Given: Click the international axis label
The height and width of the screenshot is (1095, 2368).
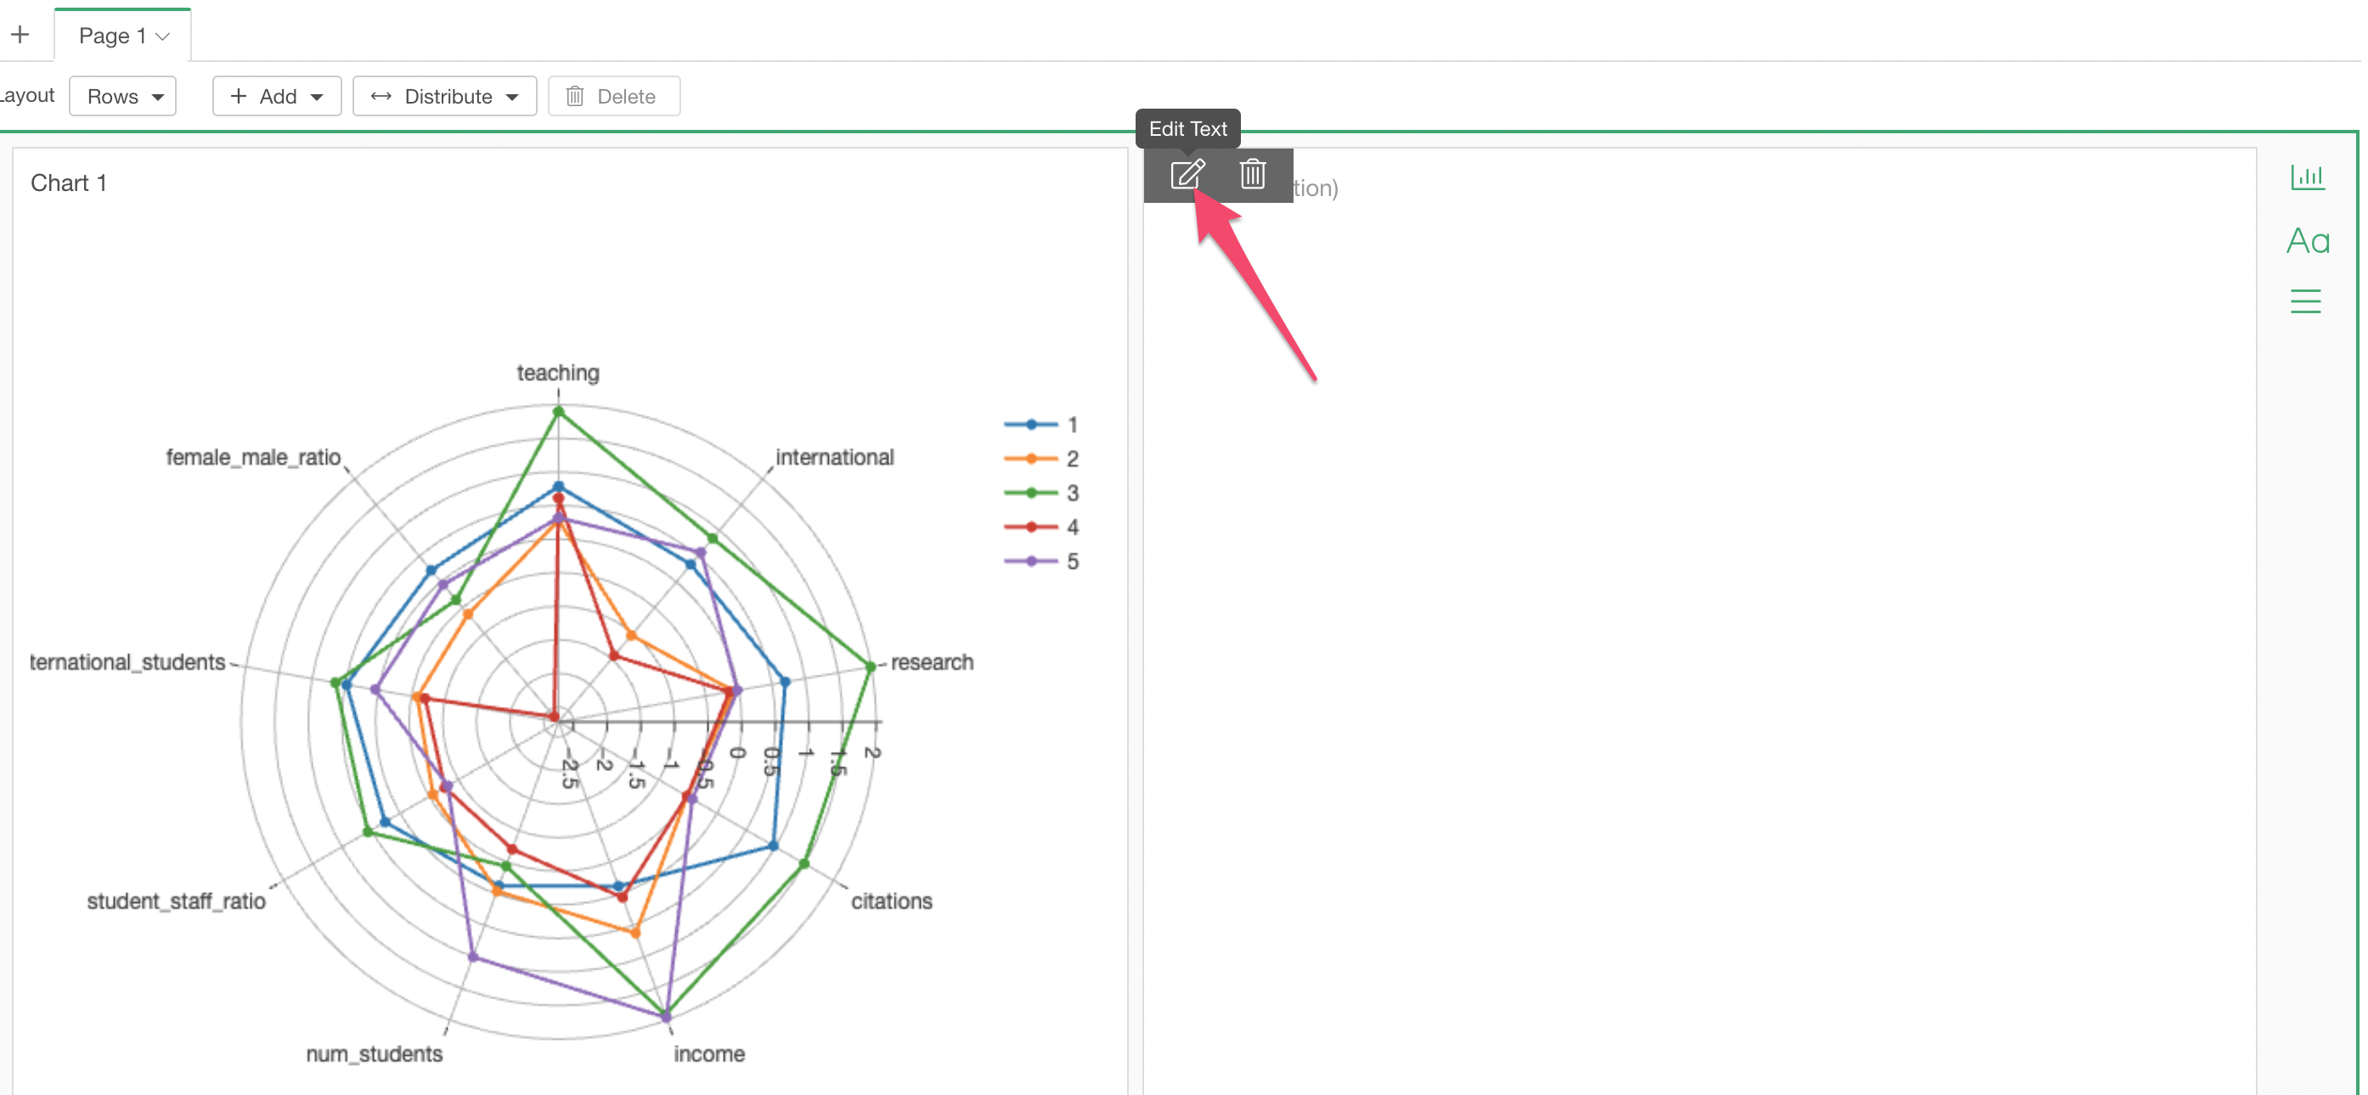Looking at the screenshot, I should coord(835,458).
